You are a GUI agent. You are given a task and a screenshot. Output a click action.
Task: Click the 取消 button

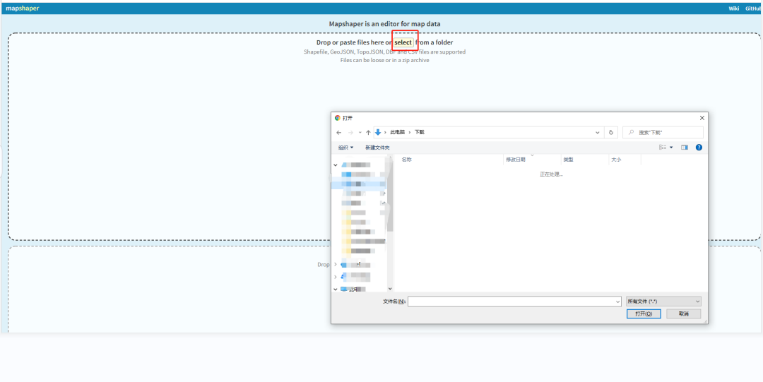684,314
